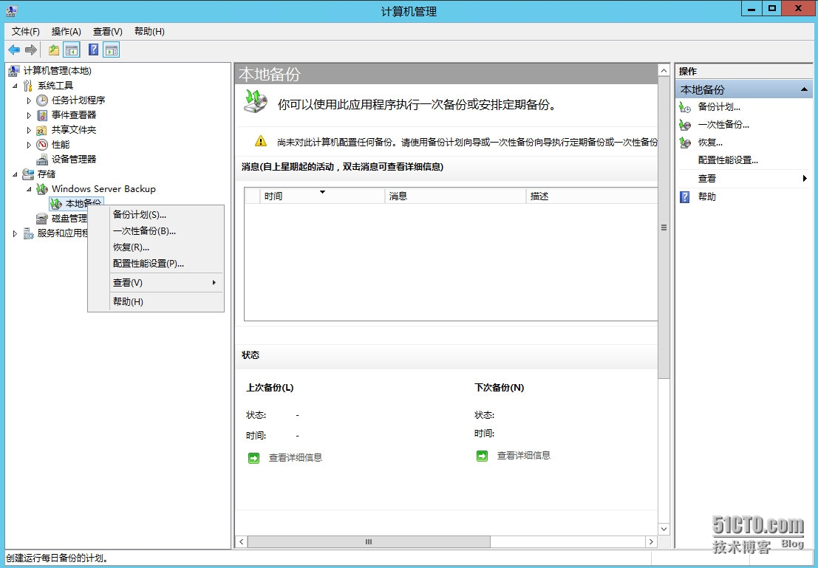The height and width of the screenshot is (568, 818).
Task: Click the vertical scrollbar up arrow
Action: point(664,70)
